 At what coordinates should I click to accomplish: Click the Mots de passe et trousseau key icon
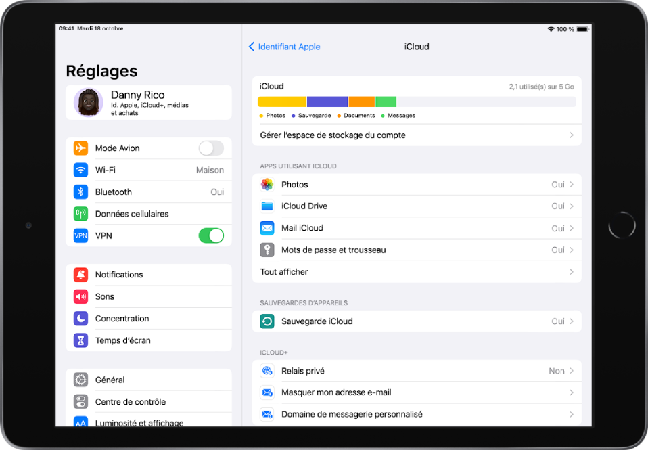pos(267,250)
